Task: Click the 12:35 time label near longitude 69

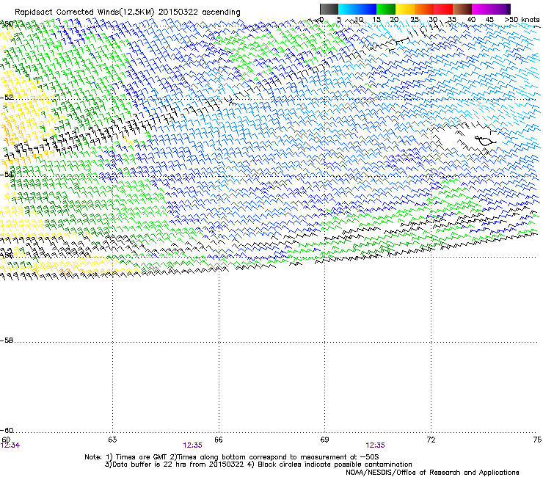Action: tap(376, 445)
